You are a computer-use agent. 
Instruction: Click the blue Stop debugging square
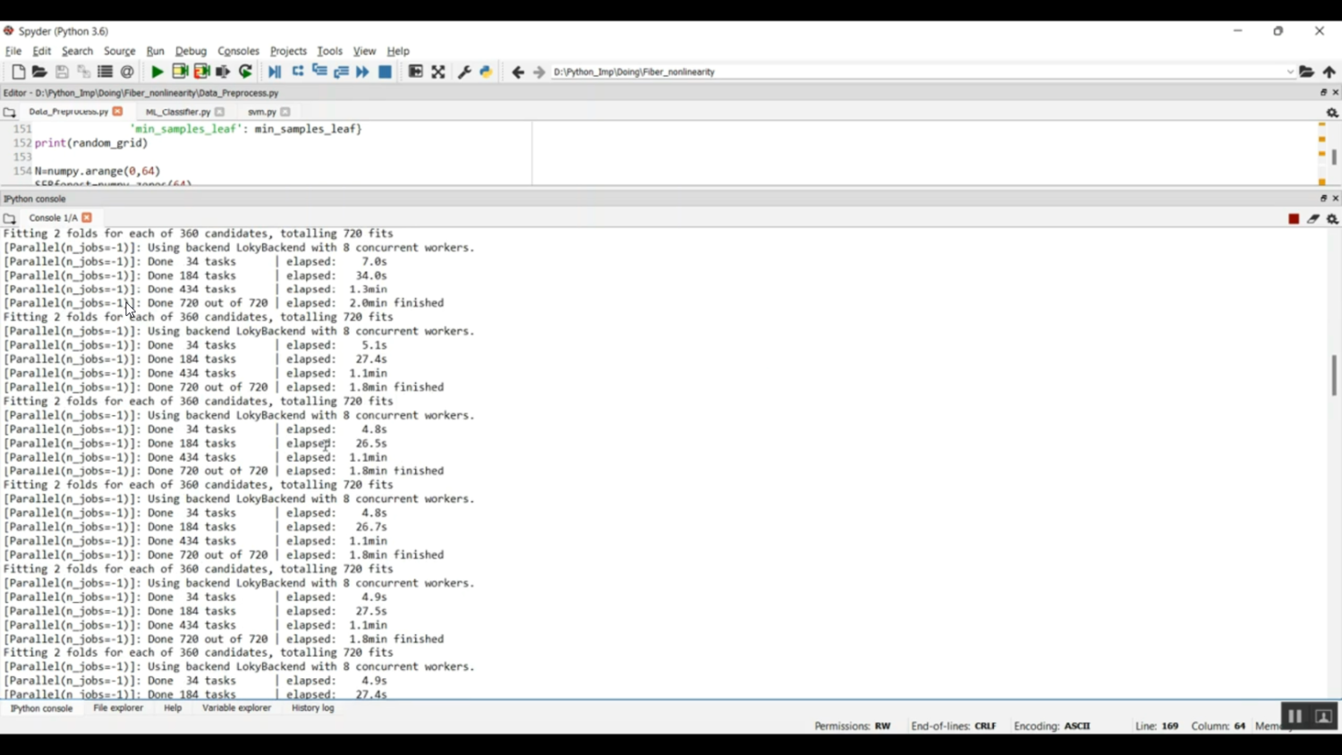386,72
